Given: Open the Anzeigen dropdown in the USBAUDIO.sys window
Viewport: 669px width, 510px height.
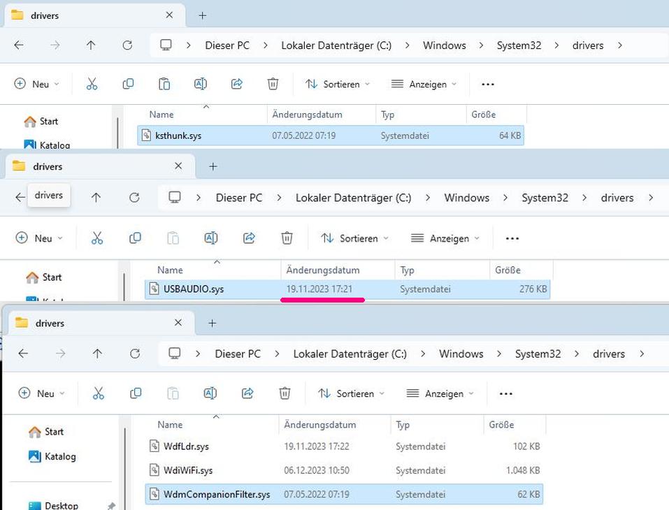Looking at the screenshot, I should pyautogui.click(x=445, y=238).
